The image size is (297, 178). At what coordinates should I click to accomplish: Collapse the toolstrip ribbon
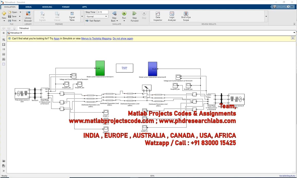(294, 24)
